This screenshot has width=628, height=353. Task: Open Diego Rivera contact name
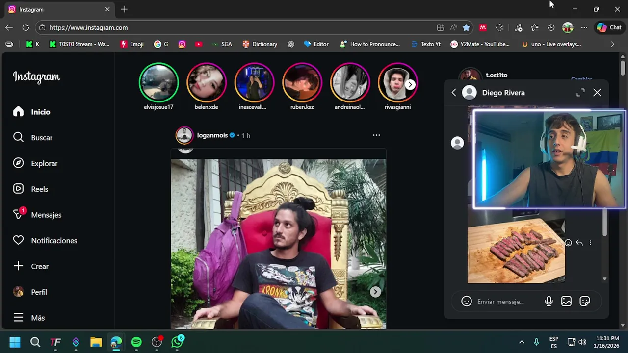[x=503, y=93]
